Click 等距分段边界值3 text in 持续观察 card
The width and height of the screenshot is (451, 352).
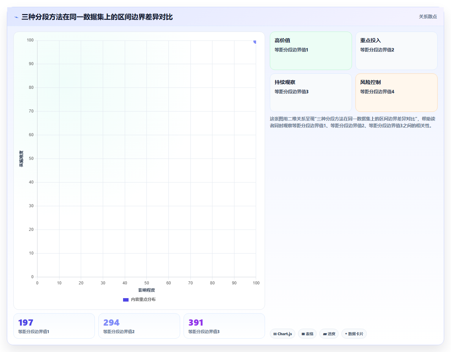click(291, 92)
